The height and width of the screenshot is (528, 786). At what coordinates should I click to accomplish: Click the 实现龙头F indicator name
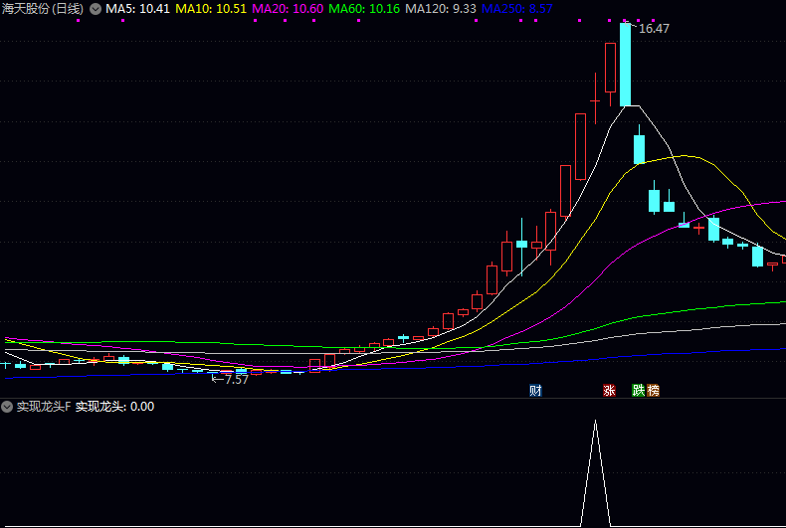[43, 407]
